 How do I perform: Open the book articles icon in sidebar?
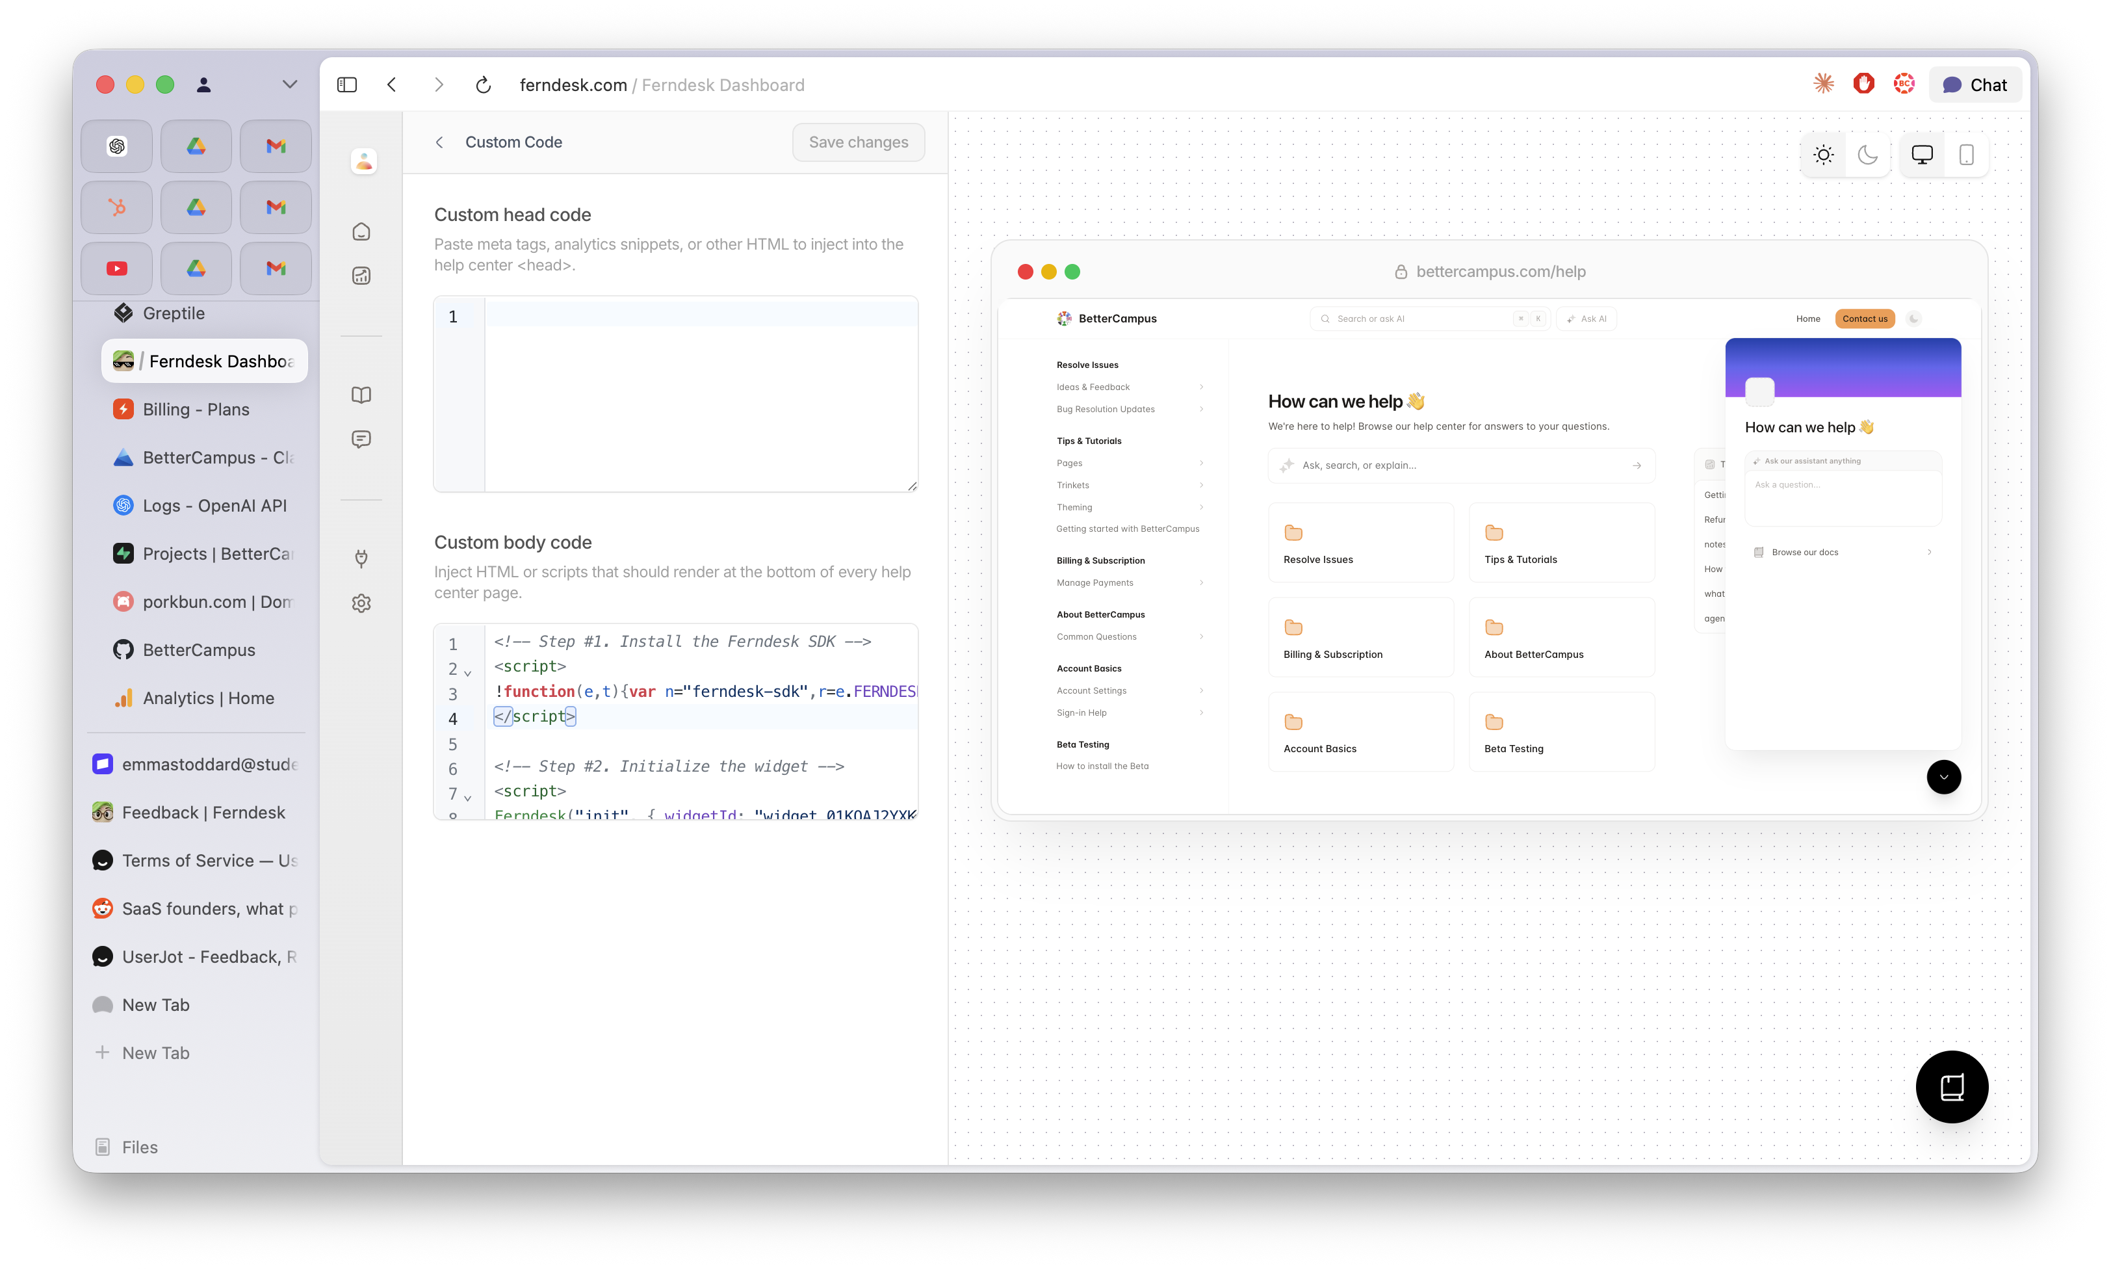361,395
